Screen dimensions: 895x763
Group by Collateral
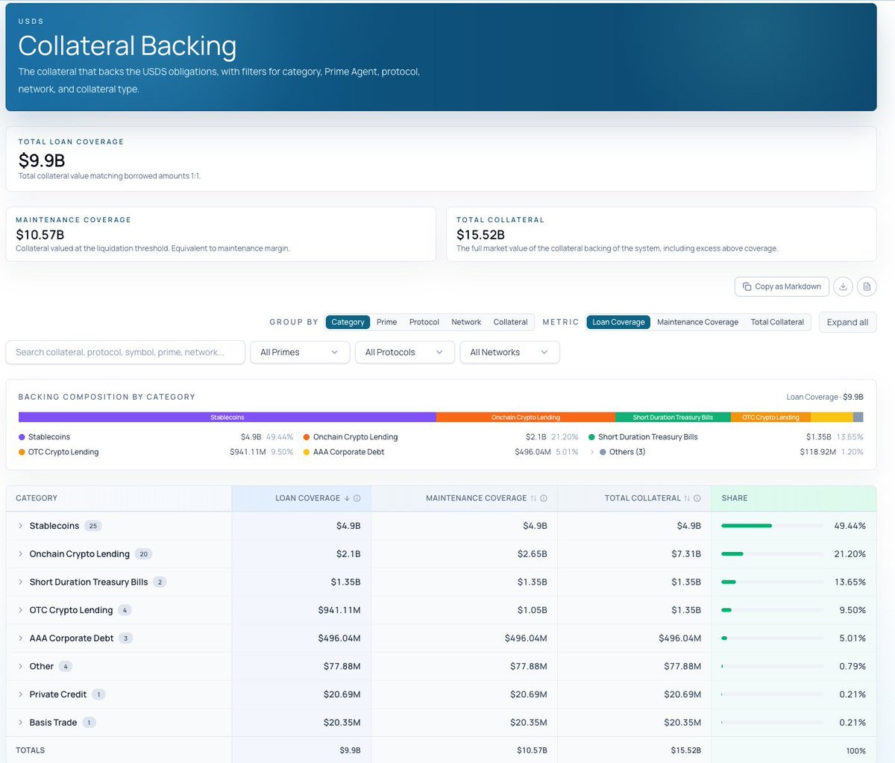tap(510, 322)
